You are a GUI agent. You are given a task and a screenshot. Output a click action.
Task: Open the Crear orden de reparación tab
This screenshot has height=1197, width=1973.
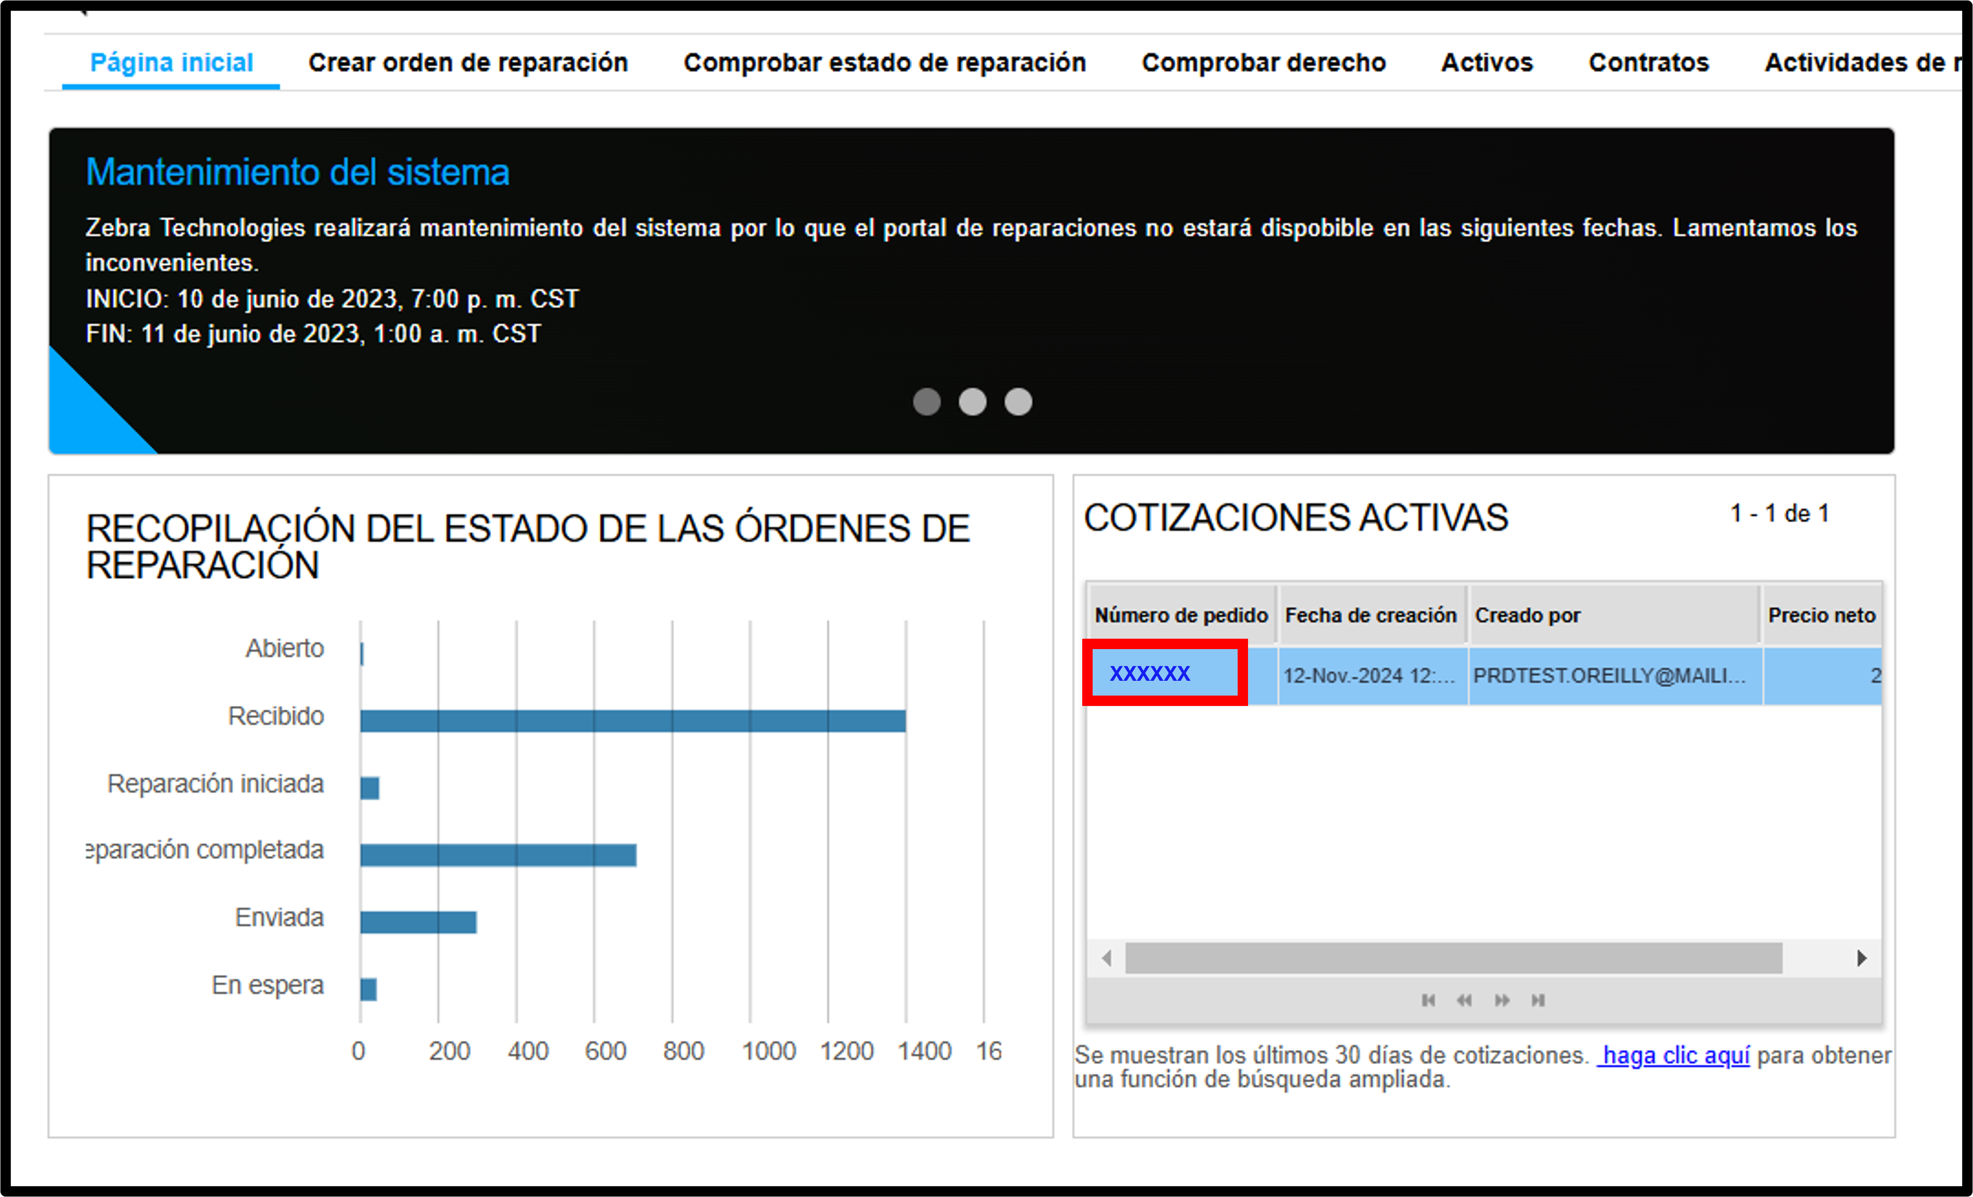(x=468, y=62)
